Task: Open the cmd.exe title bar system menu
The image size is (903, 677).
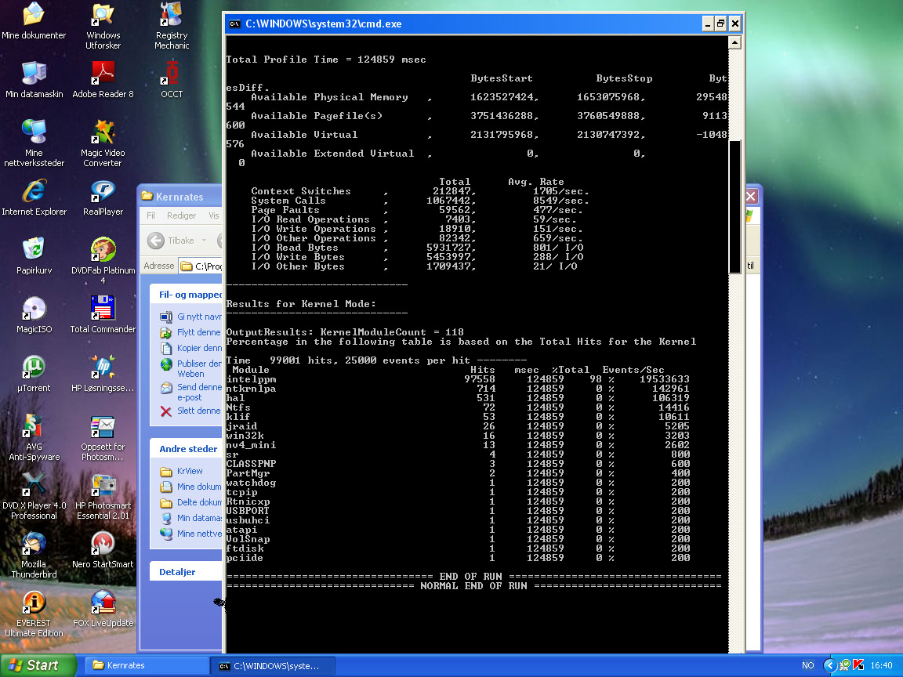Action: click(234, 24)
